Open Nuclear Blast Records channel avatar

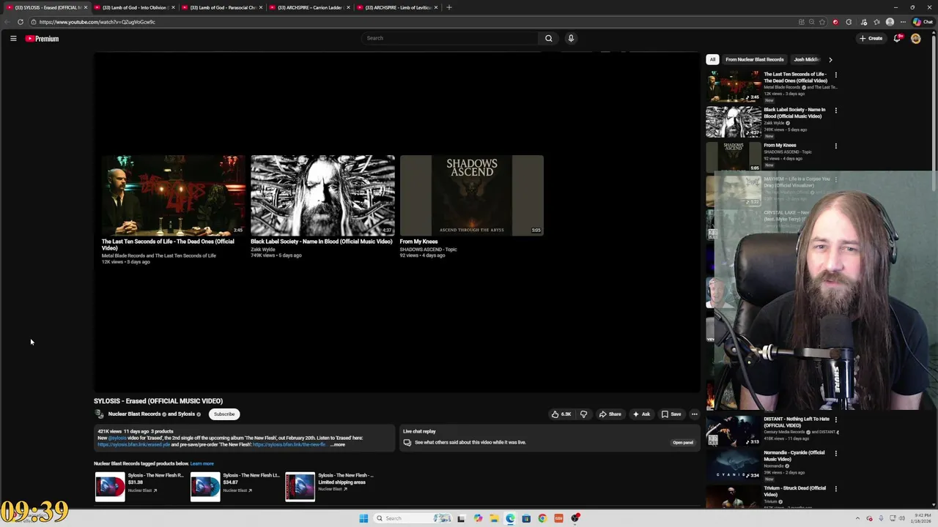99,414
